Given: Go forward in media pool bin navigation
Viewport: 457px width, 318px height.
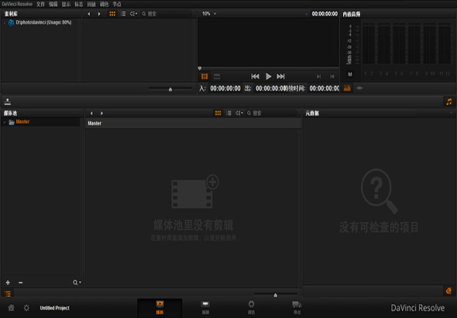Looking at the screenshot, I should coord(101,113).
